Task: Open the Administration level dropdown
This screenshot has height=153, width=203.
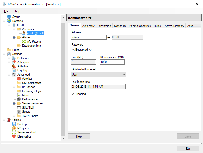Action: point(98,75)
